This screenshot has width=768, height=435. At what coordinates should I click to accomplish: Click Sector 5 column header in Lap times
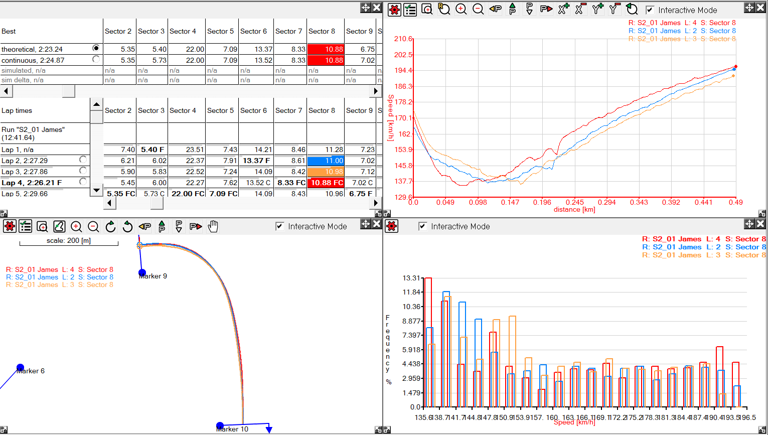220,110
